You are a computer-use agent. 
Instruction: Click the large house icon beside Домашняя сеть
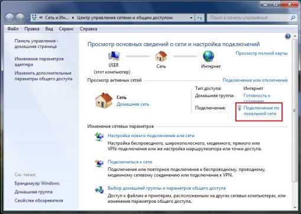pos(104,100)
